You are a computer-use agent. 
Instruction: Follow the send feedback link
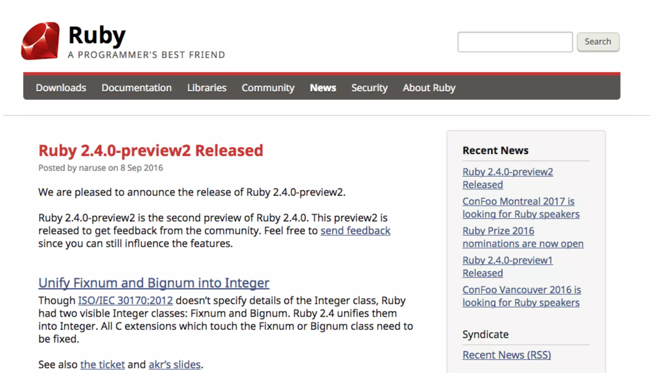click(x=355, y=231)
